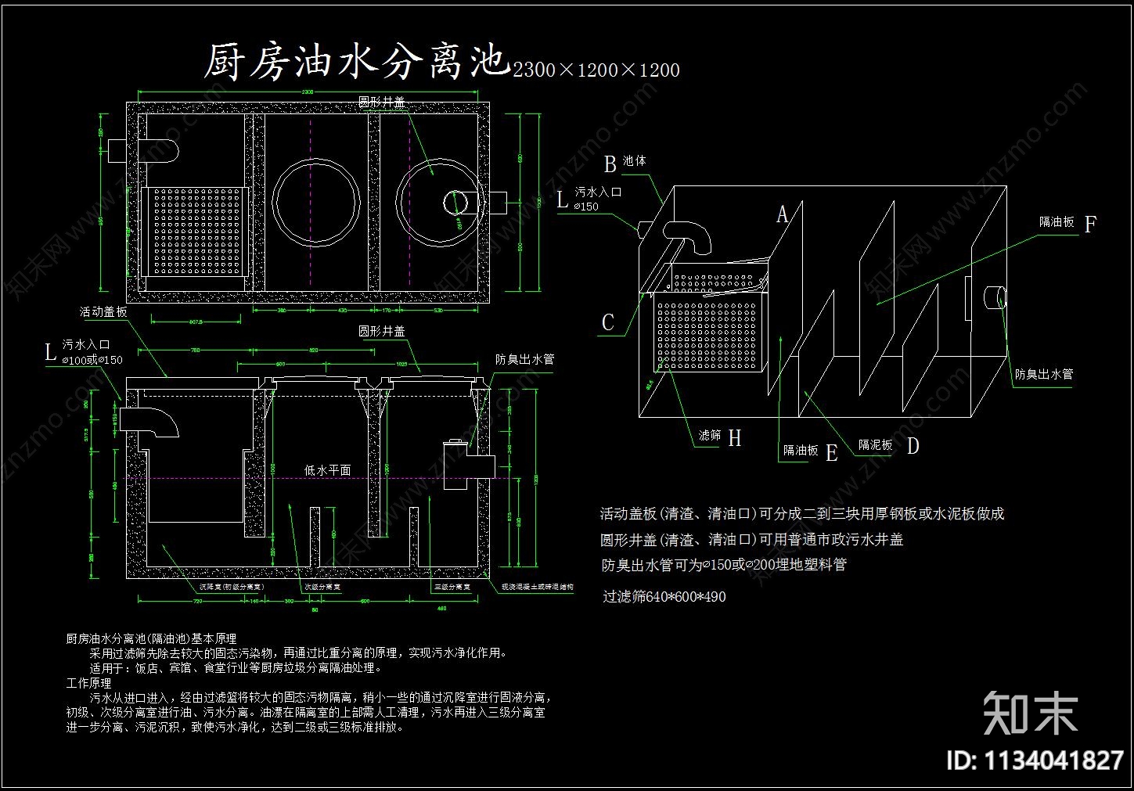Select the 圆形井盖 label above the plan view
The height and width of the screenshot is (791, 1134).
pos(382,102)
